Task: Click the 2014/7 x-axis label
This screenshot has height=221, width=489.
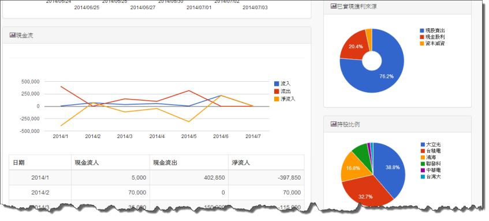Action: tap(253, 136)
